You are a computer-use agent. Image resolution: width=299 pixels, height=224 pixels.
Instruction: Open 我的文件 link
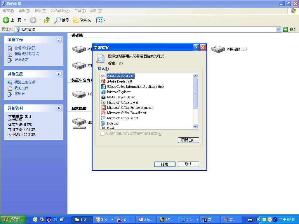pyautogui.click(x=21, y=88)
